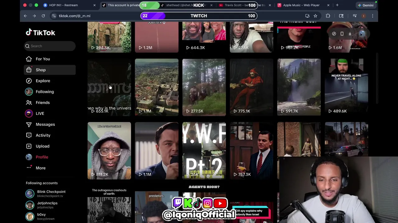Image resolution: width=398 pixels, height=223 pixels.
Task: Open the Friends section
Action: pos(43,103)
